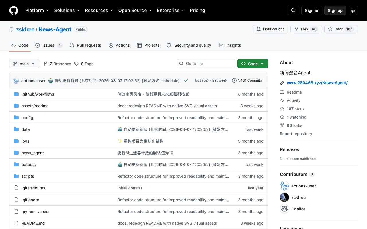Image resolution: width=367 pixels, height=229 pixels.
Task: Open the GitHub logo homepage
Action: 14,10
